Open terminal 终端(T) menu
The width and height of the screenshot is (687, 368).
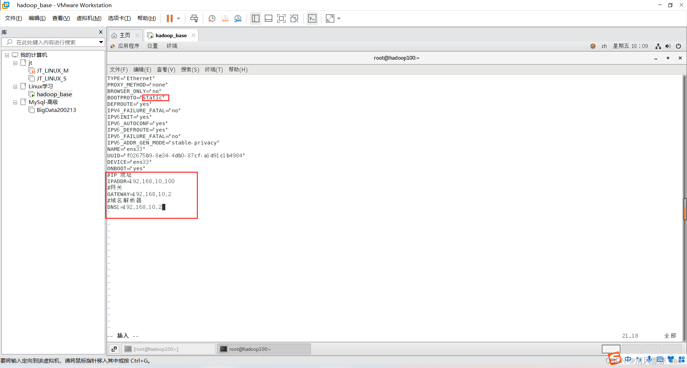[214, 69]
